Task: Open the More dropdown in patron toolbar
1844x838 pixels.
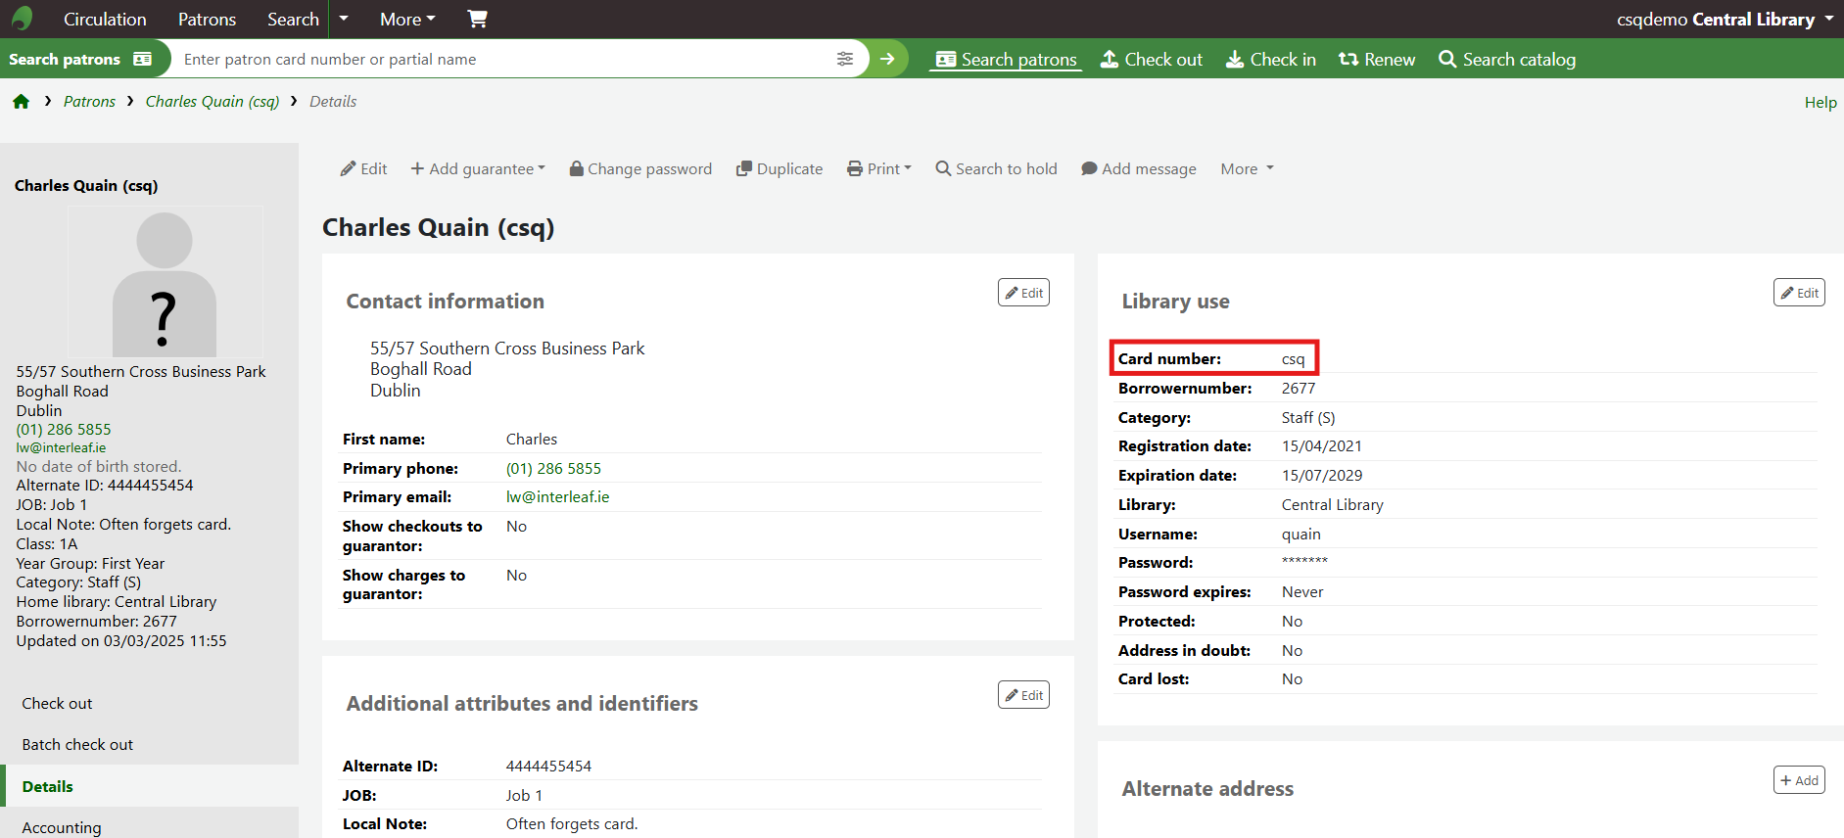Action: [1247, 168]
